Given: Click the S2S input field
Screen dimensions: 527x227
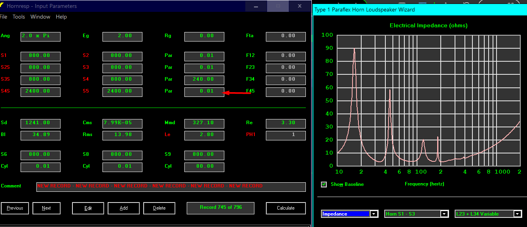Looking at the screenshot, I should 40,68.
